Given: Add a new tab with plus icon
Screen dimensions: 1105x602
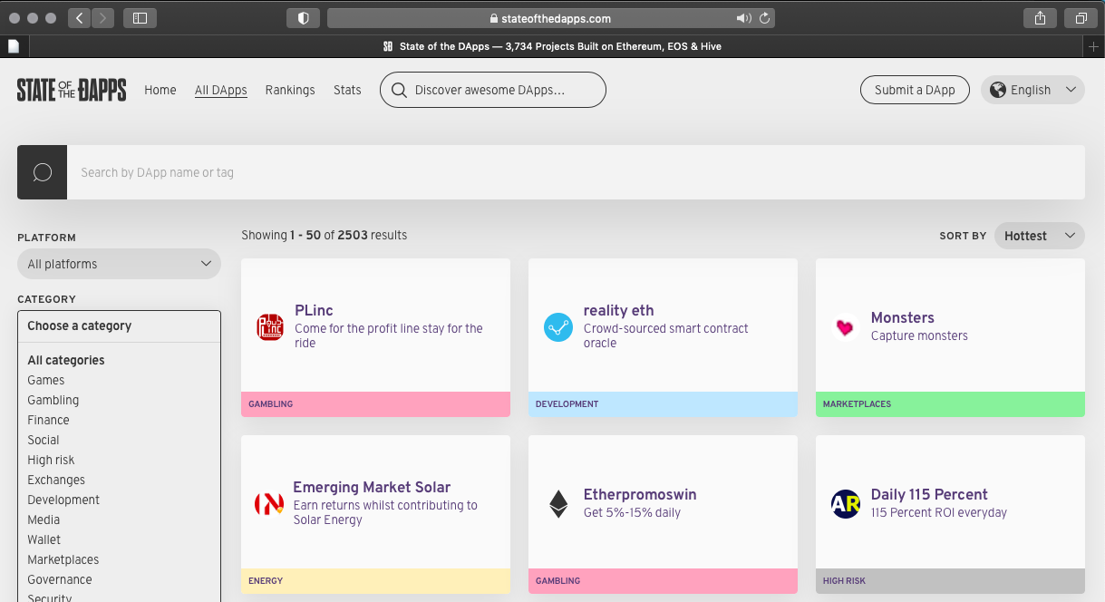Looking at the screenshot, I should (x=1094, y=46).
